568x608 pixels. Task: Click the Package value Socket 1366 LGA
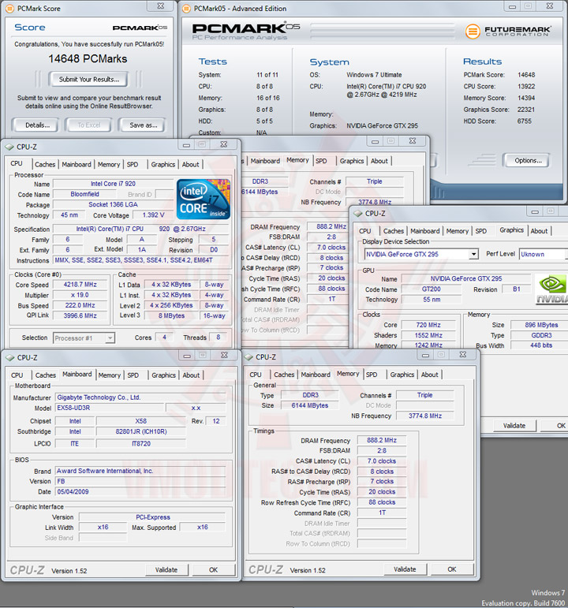coord(113,204)
